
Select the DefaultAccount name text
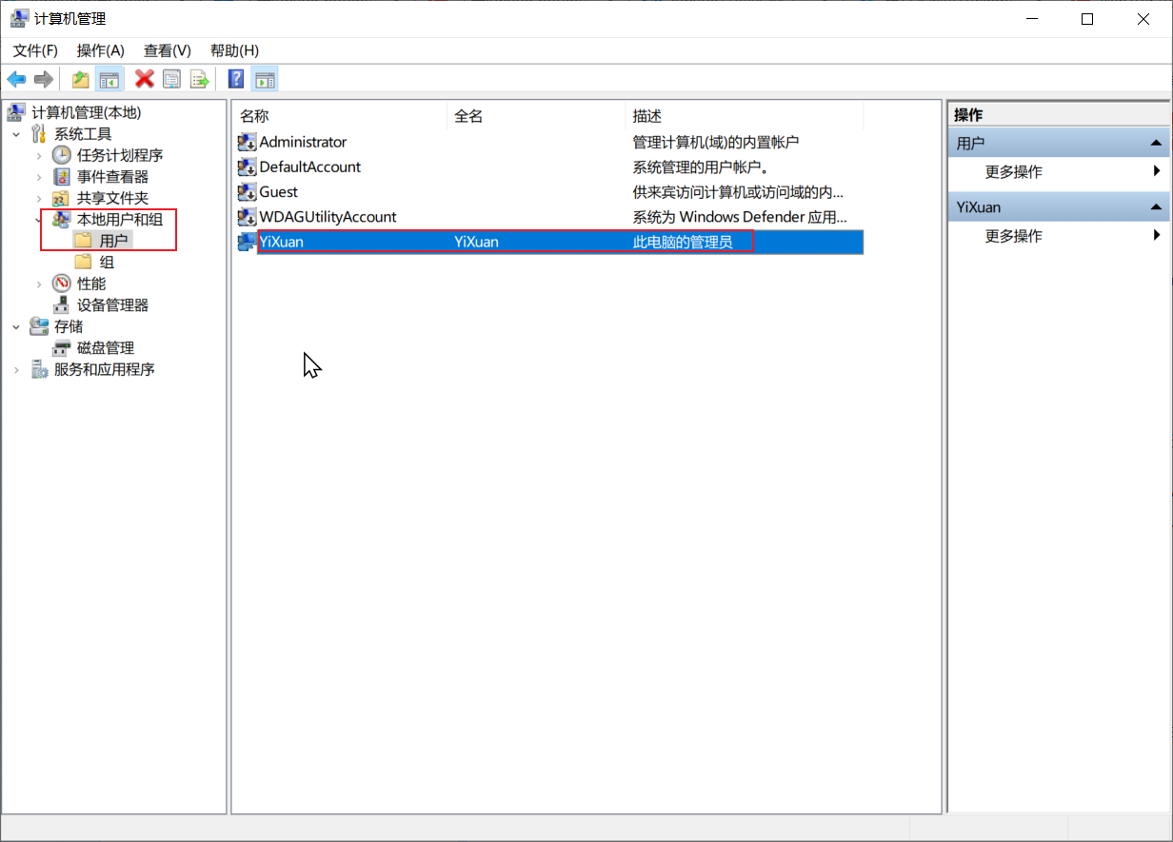pyautogui.click(x=310, y=166)
